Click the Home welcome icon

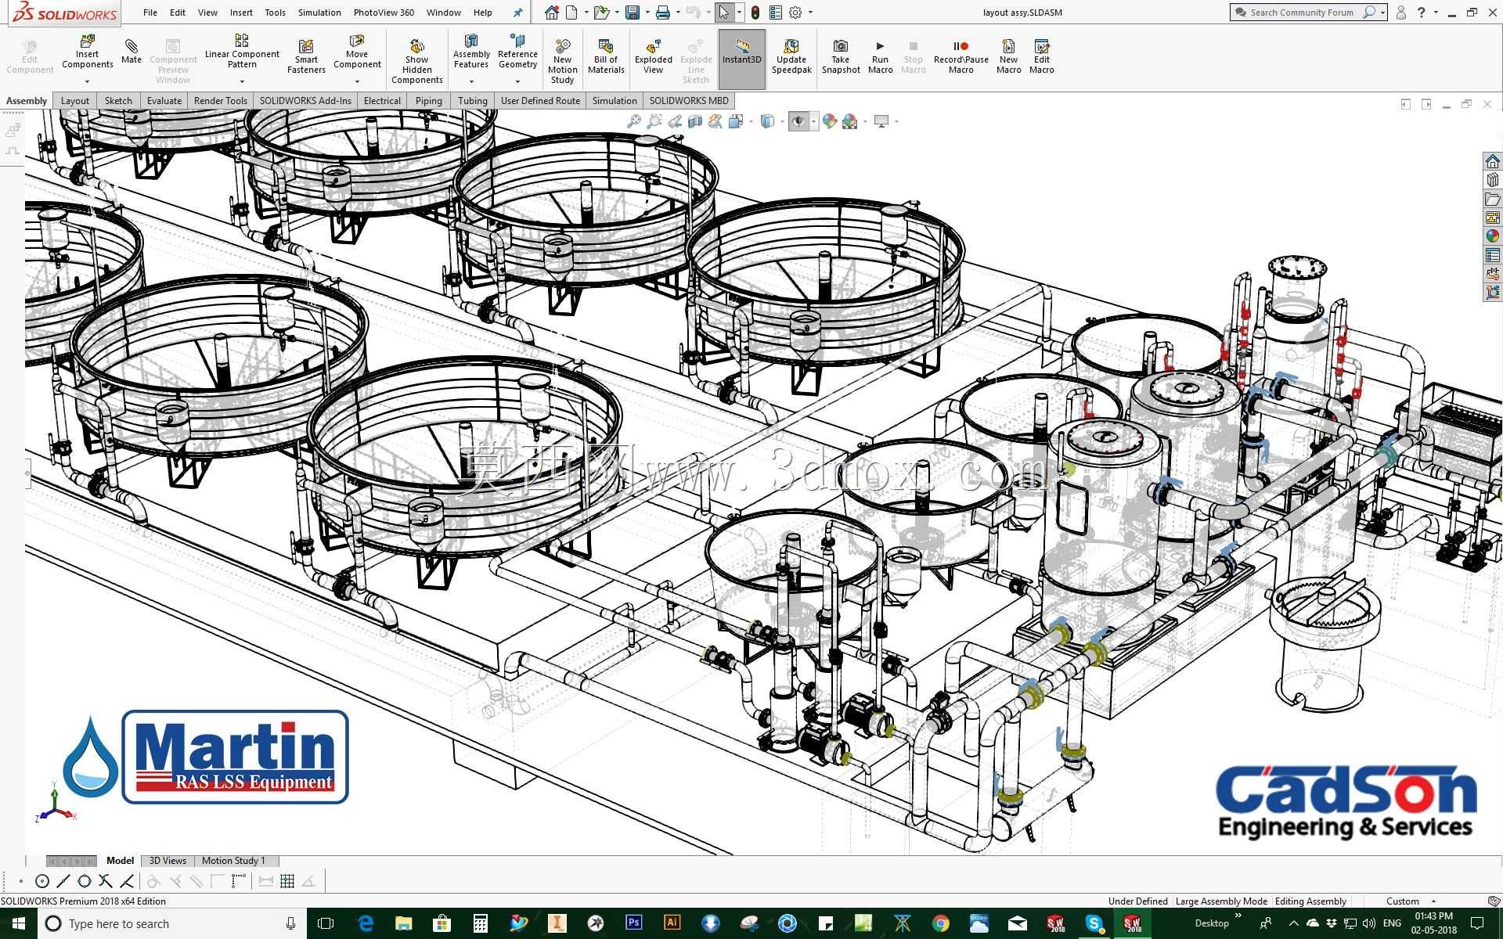552,13
